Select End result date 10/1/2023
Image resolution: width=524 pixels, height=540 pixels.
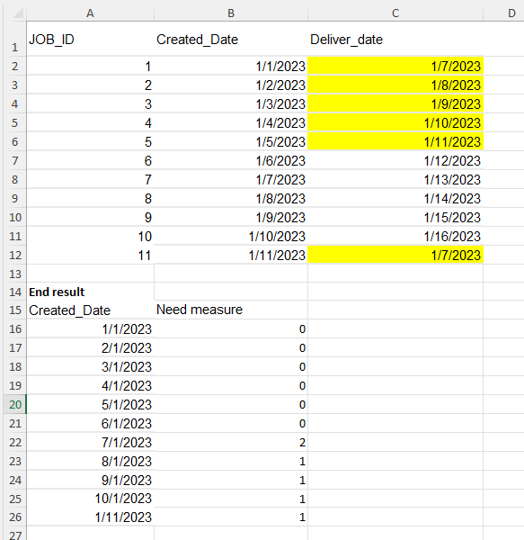(90, 499)
